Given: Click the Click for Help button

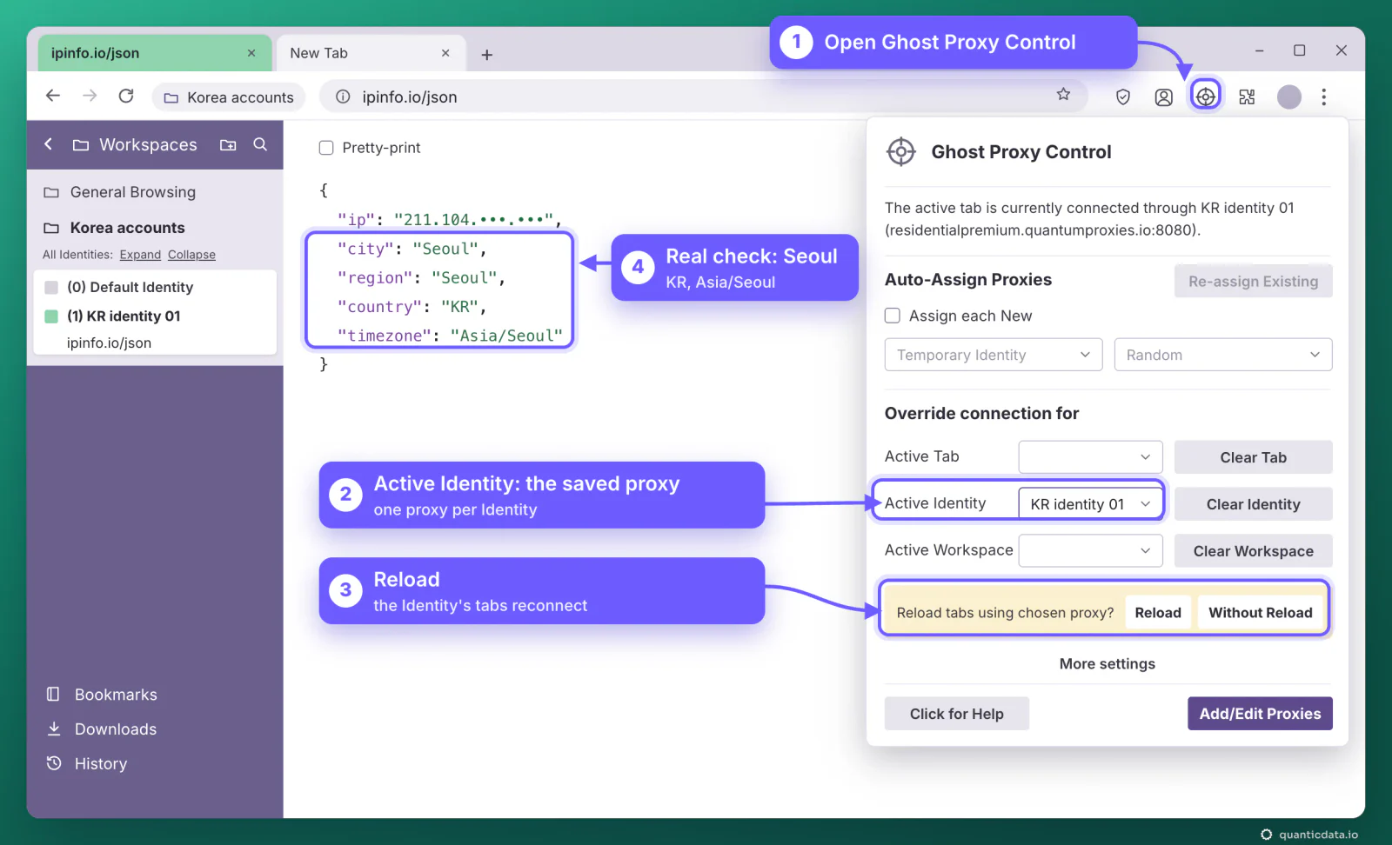Looking at the screenshot, I should (x=957, y=714).
